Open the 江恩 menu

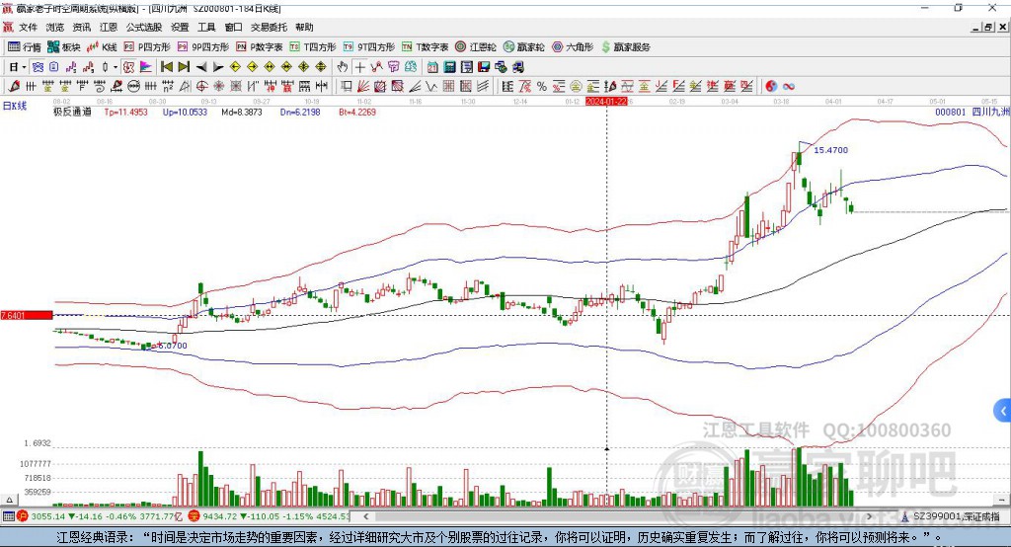[x=109, y=27]
